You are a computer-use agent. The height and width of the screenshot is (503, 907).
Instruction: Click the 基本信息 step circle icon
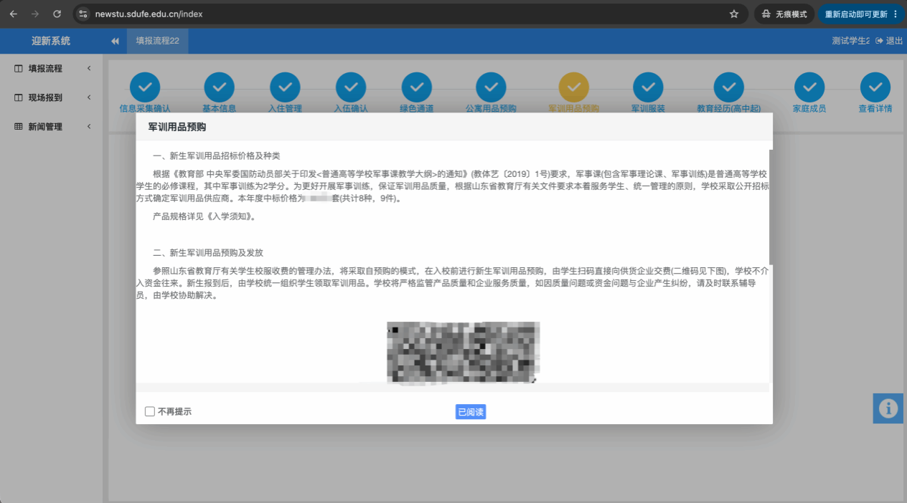point(219,87)
